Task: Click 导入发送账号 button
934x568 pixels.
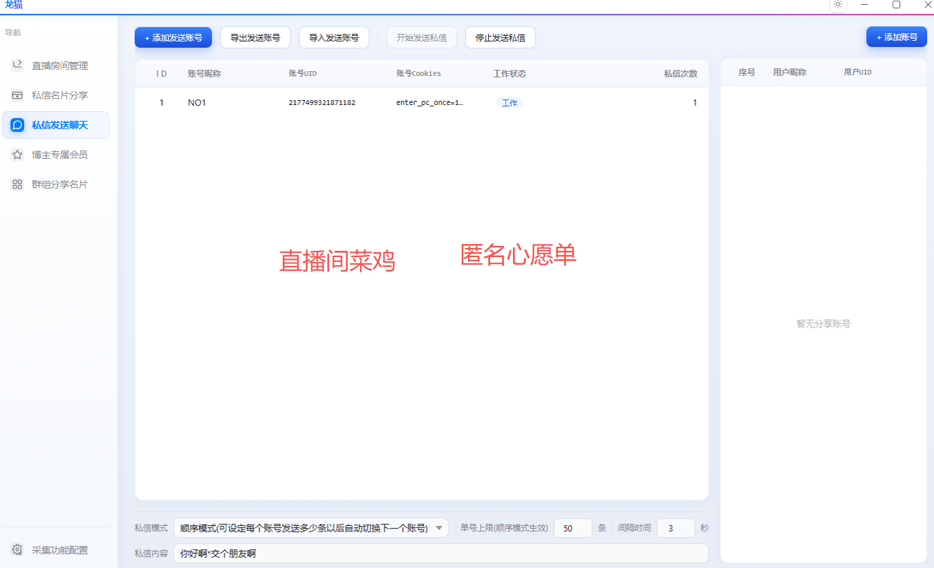Action: coord(334,37)
